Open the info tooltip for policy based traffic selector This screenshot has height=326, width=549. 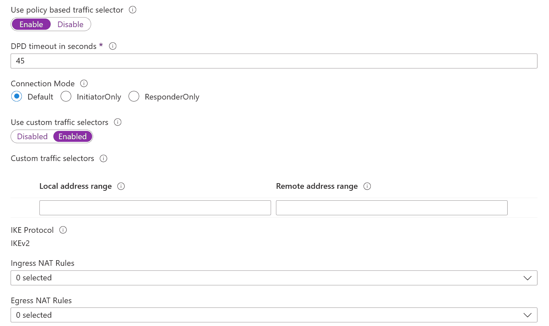point(133,10)
